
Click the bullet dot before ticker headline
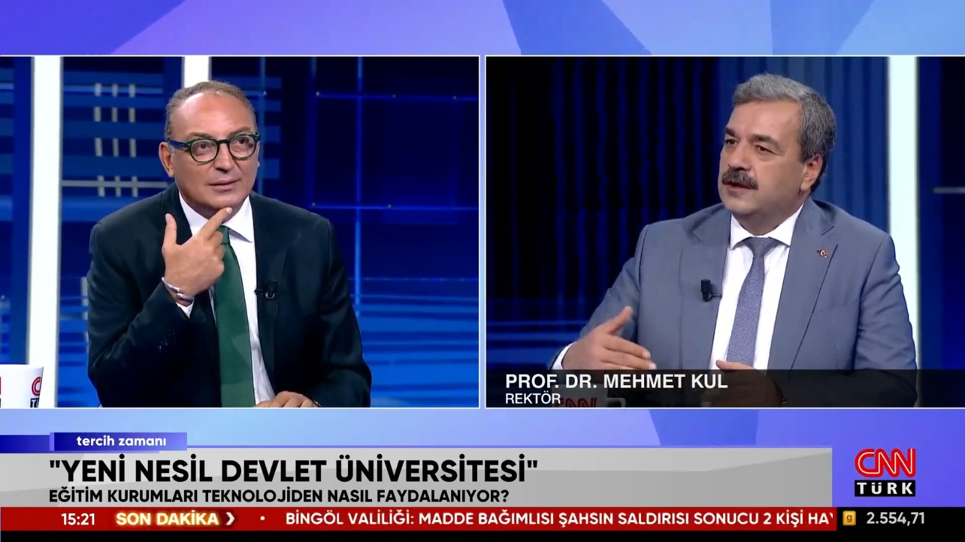click(x=262, y=518)
